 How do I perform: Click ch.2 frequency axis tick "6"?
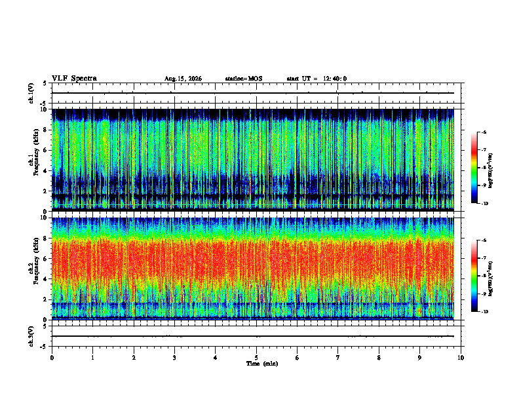46,259
